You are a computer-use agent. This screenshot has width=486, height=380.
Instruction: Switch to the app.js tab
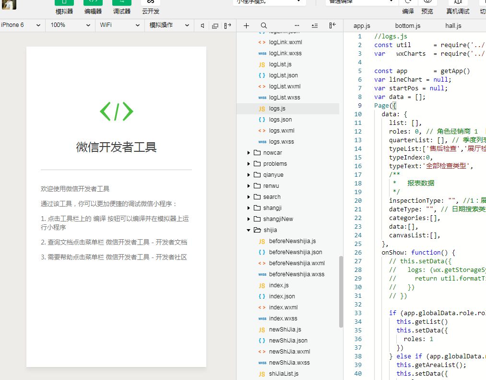pyautogui.click(x=362, y=26)
